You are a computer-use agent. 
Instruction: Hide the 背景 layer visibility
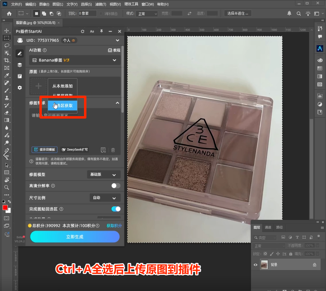point(256,264)
